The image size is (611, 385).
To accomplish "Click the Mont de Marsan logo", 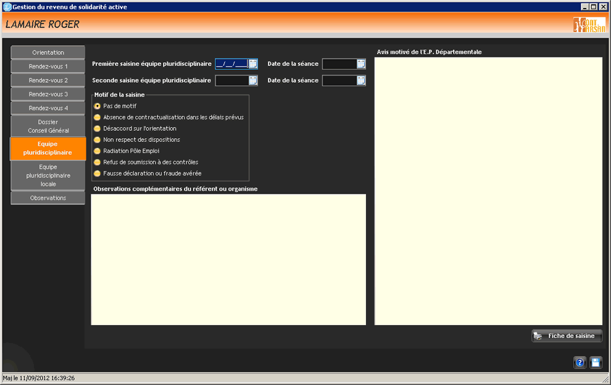I will click(x=589, y=25).
